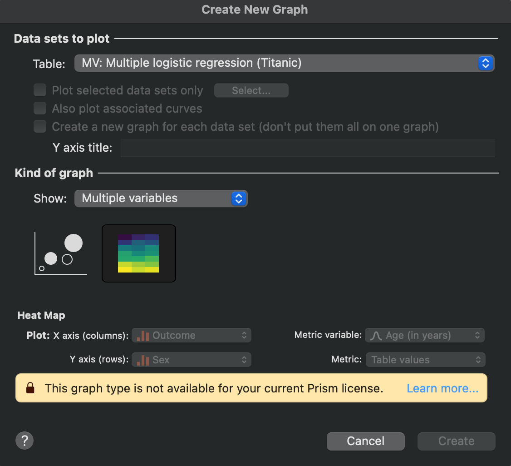Click the lock icon in license warning

click(30, 388)
